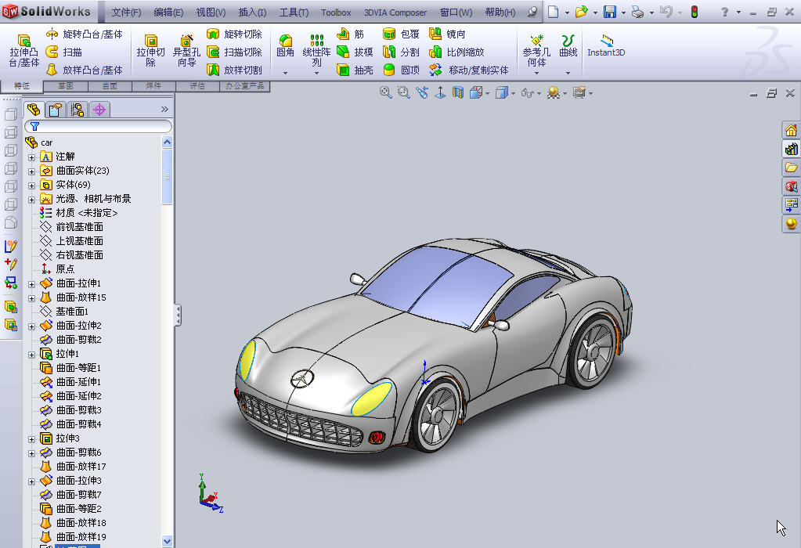This screenshot has width=801, height=548.
Task: Open Reference Geometry (参考几何体) tool
Action: 536,50
